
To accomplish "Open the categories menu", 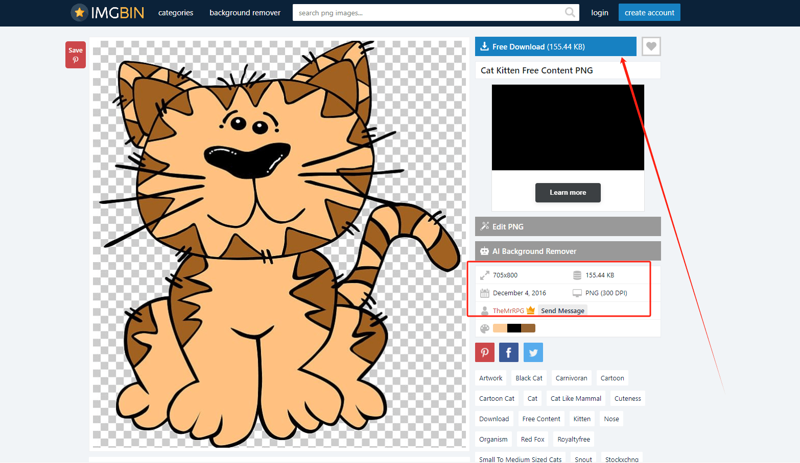I will pyautogui.click(x=176, y=13).
